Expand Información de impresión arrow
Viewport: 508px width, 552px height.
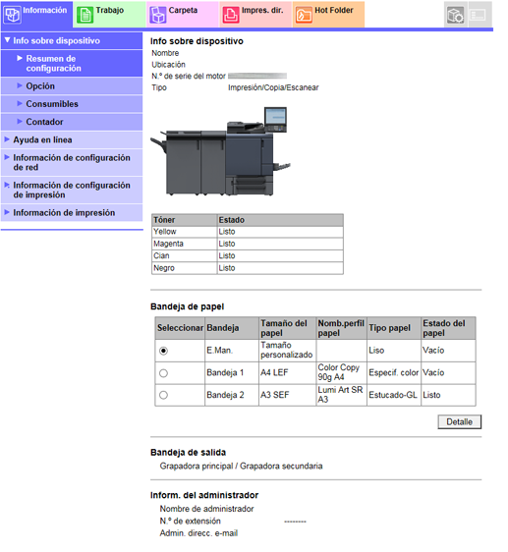[x=7, y=212]
